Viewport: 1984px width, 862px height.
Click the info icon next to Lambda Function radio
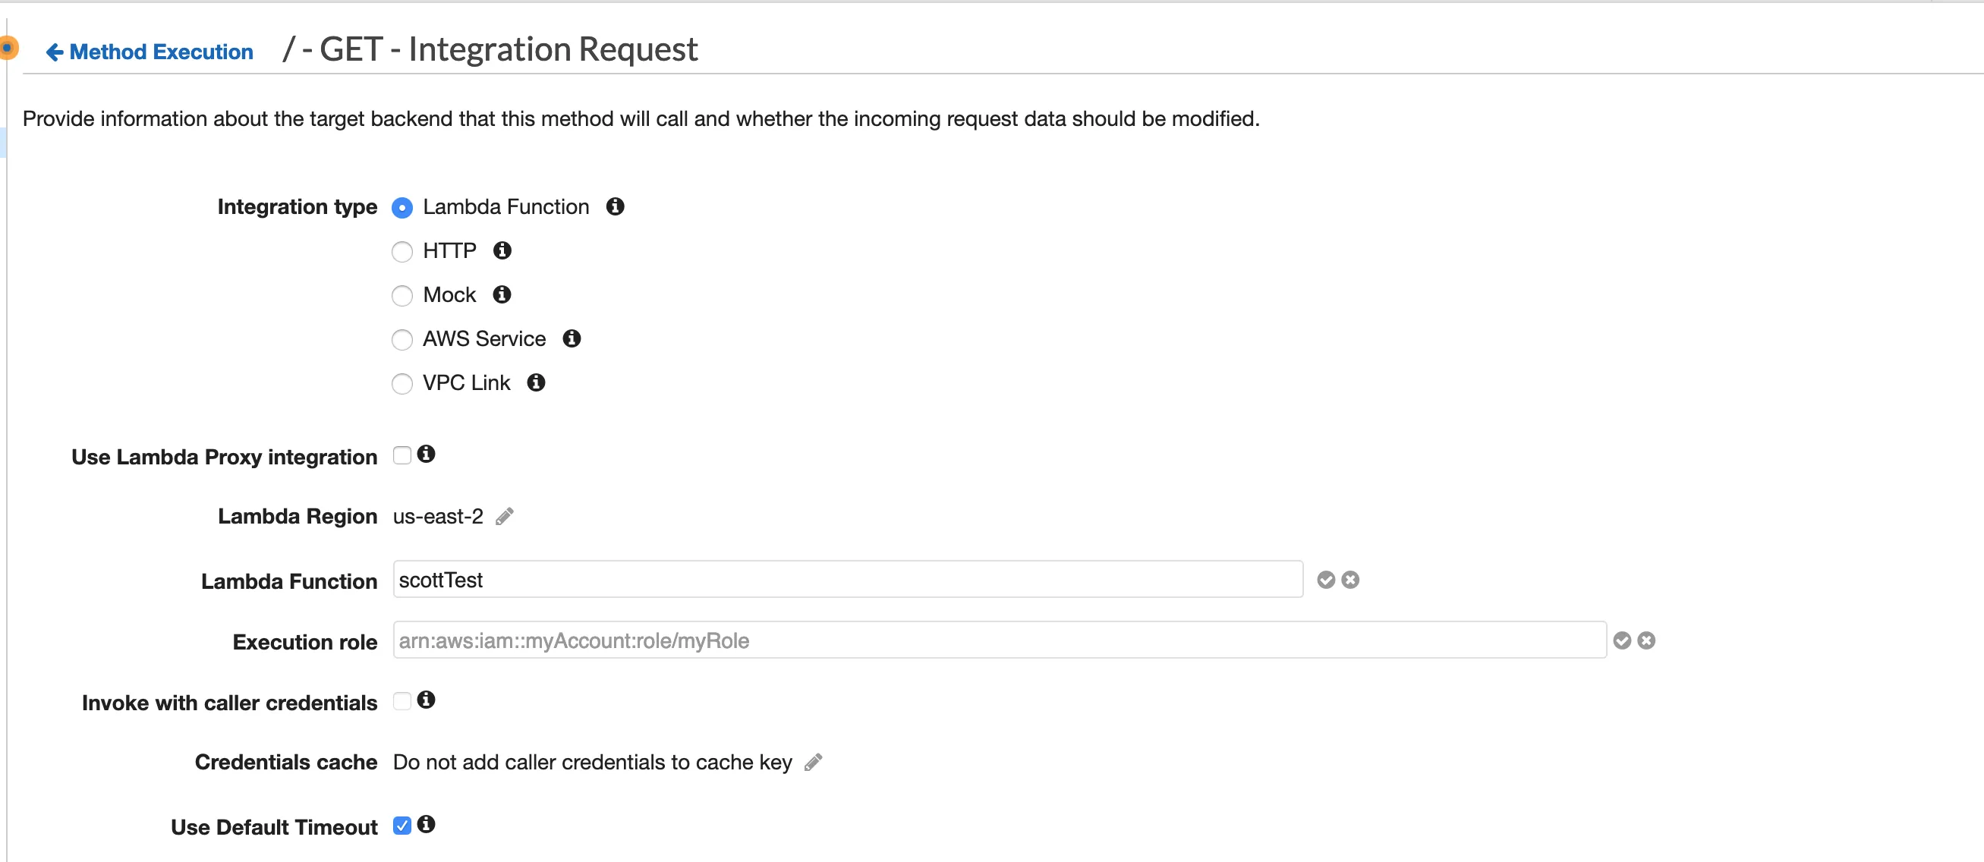coord(615,206)
